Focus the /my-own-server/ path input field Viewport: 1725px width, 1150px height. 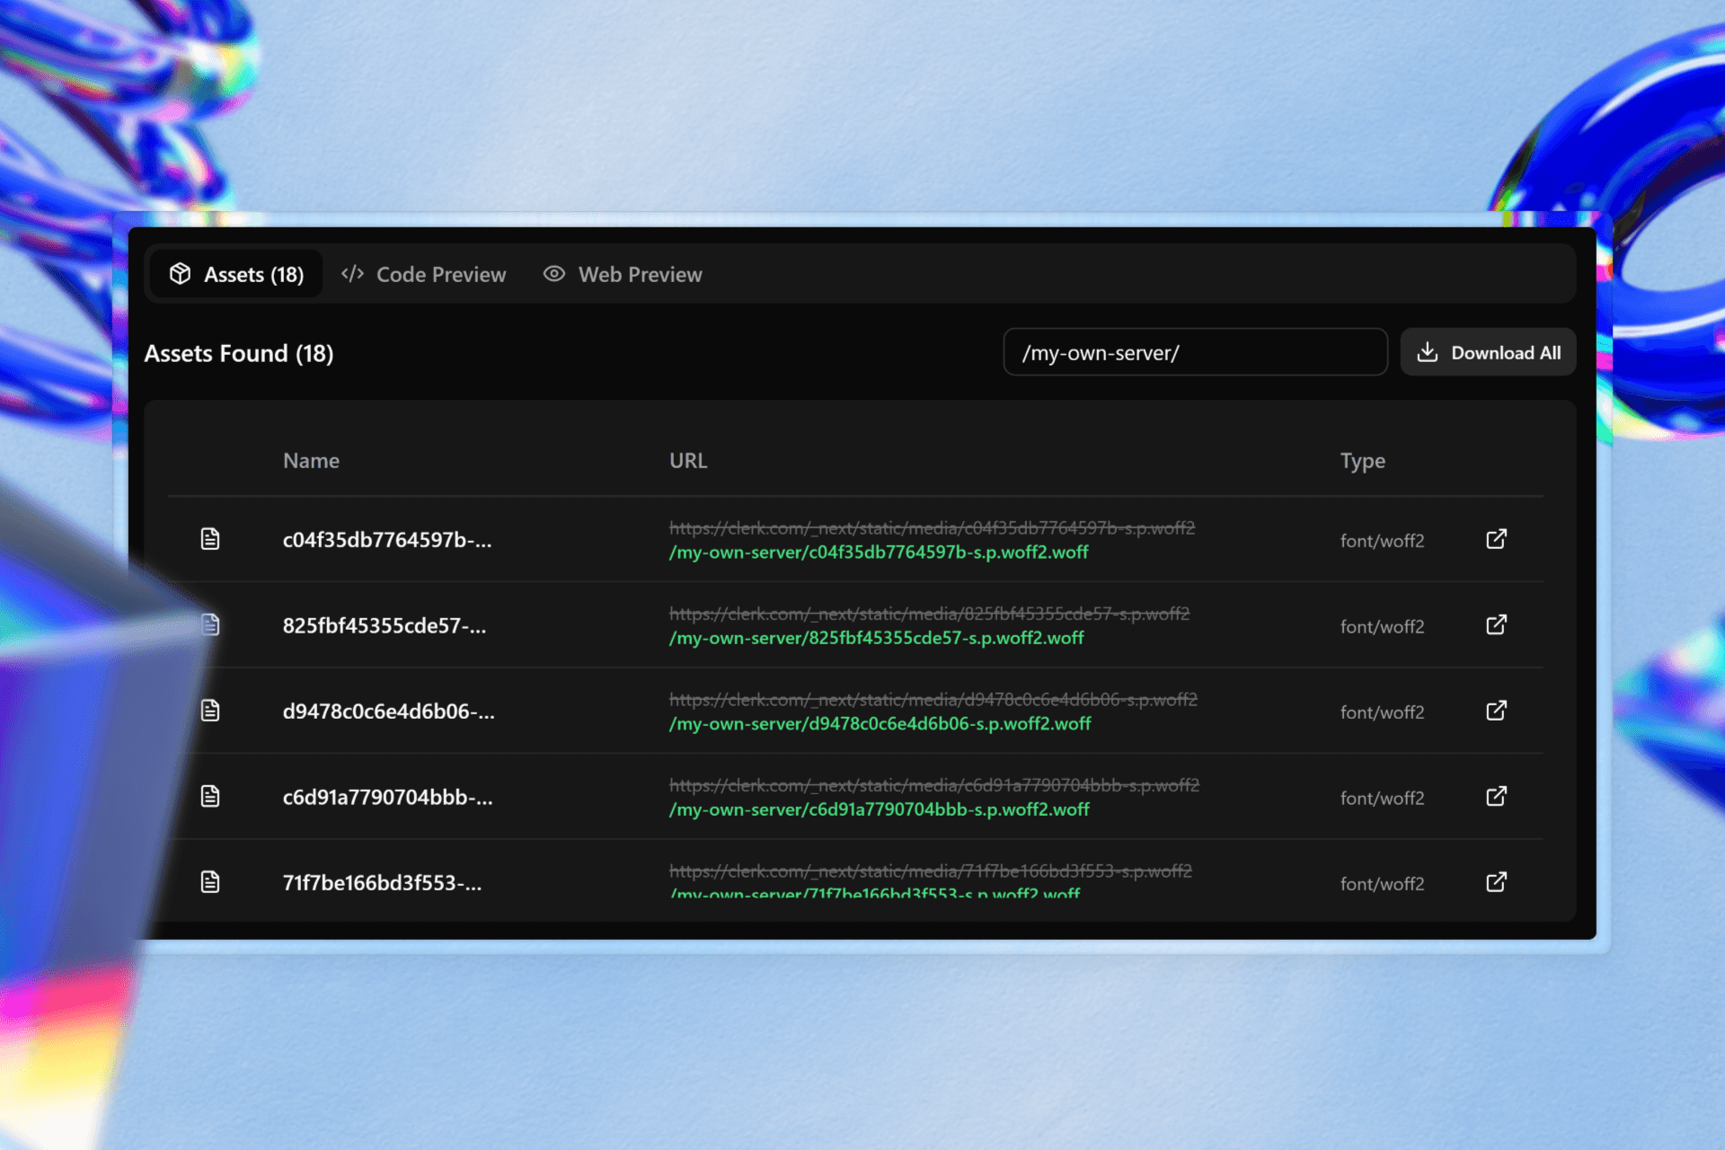1195,353
